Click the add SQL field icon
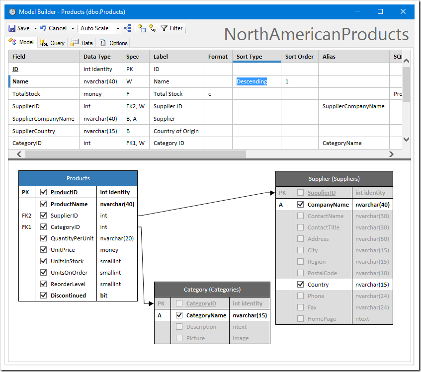Viewport: 421px width, 372px height. (x=153, y=28)
